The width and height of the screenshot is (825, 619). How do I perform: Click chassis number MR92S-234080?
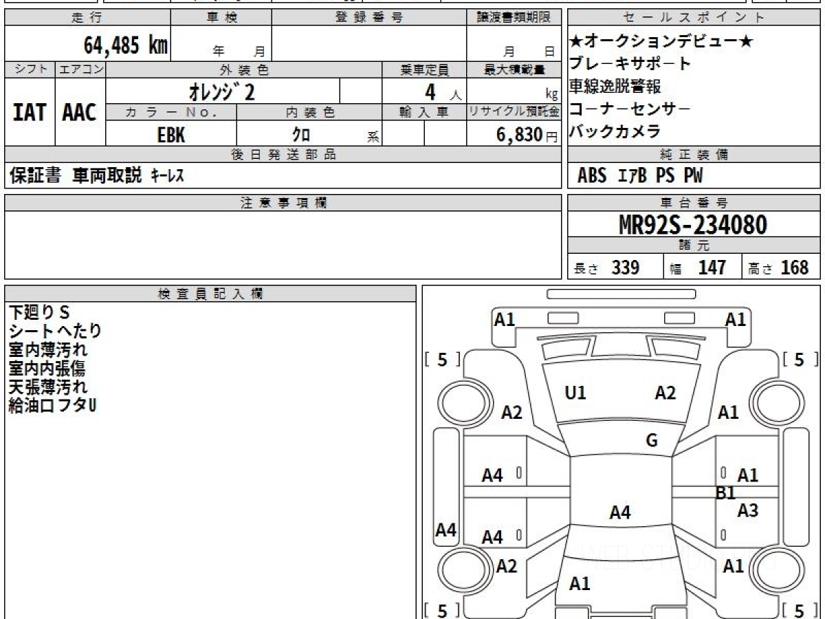coord(693,224)
